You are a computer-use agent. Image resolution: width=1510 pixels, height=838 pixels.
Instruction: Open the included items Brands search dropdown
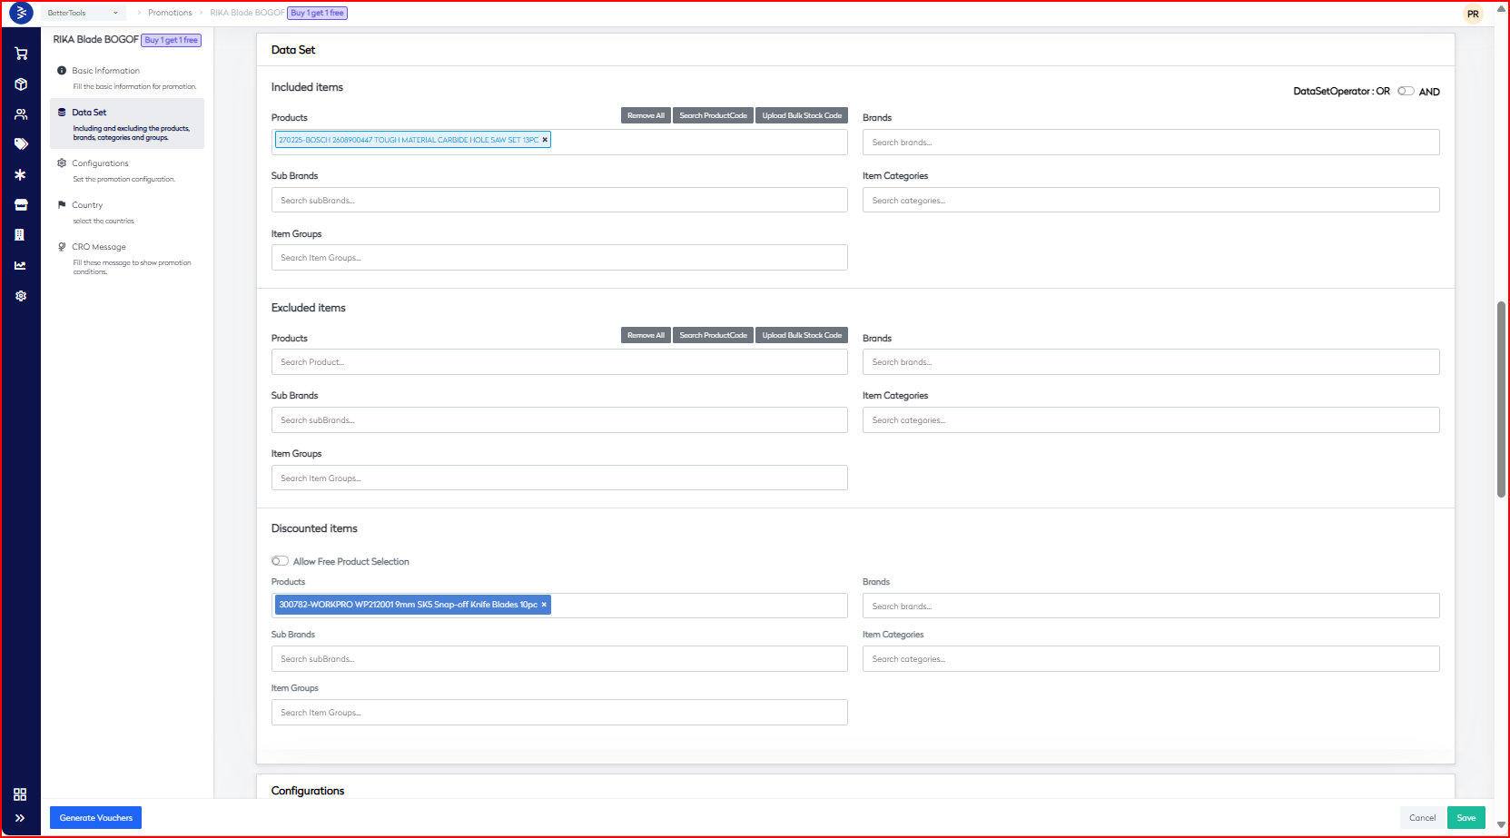pyautogui.click(x=1150, y=143)
